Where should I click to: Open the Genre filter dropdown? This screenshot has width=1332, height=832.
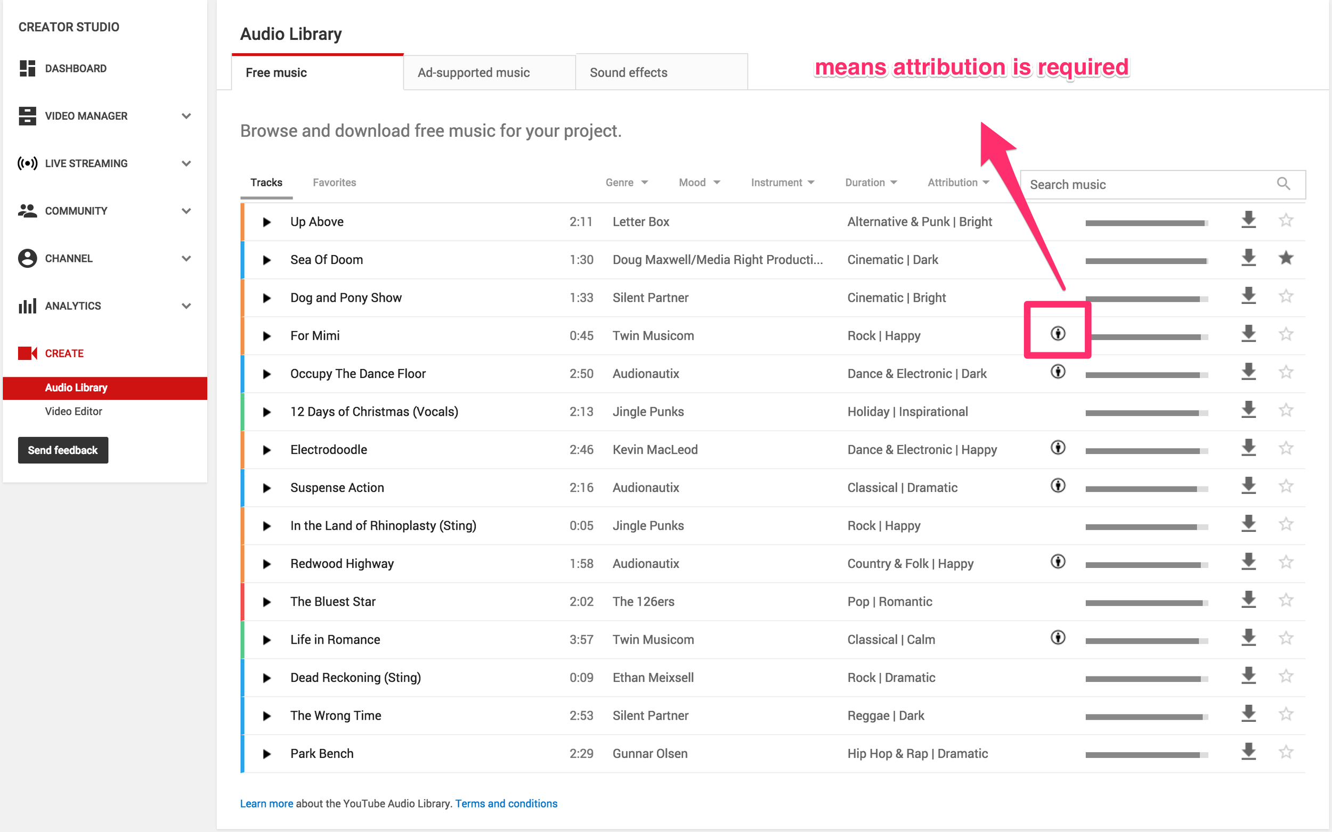point(627,183)
